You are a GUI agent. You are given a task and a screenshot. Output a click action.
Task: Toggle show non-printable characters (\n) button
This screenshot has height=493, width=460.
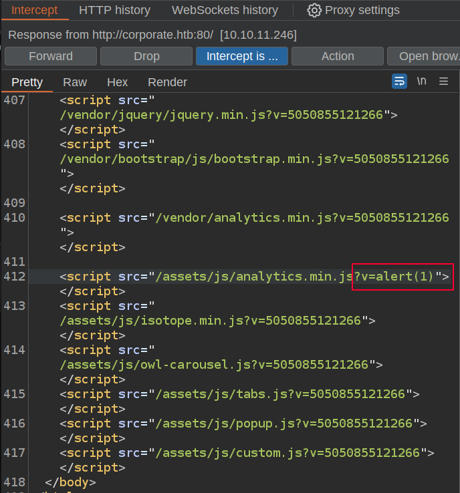pos(421,81)
